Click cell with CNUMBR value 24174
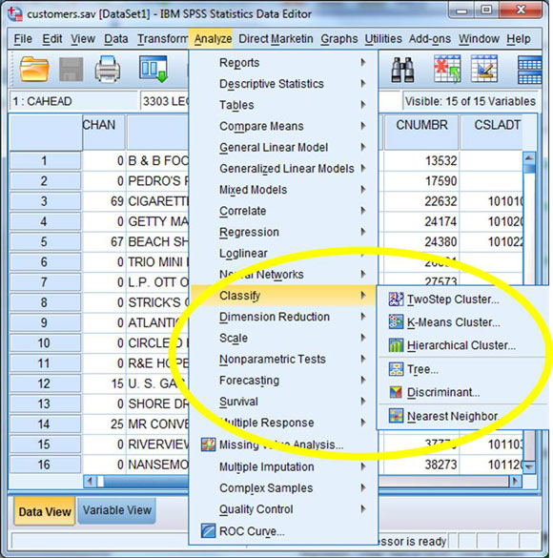This screenshot has width=553, height=558. click(421, 221)
